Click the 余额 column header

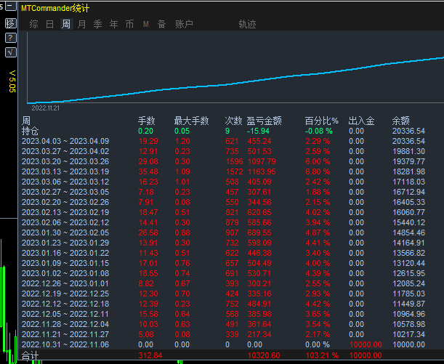(401, 121)
